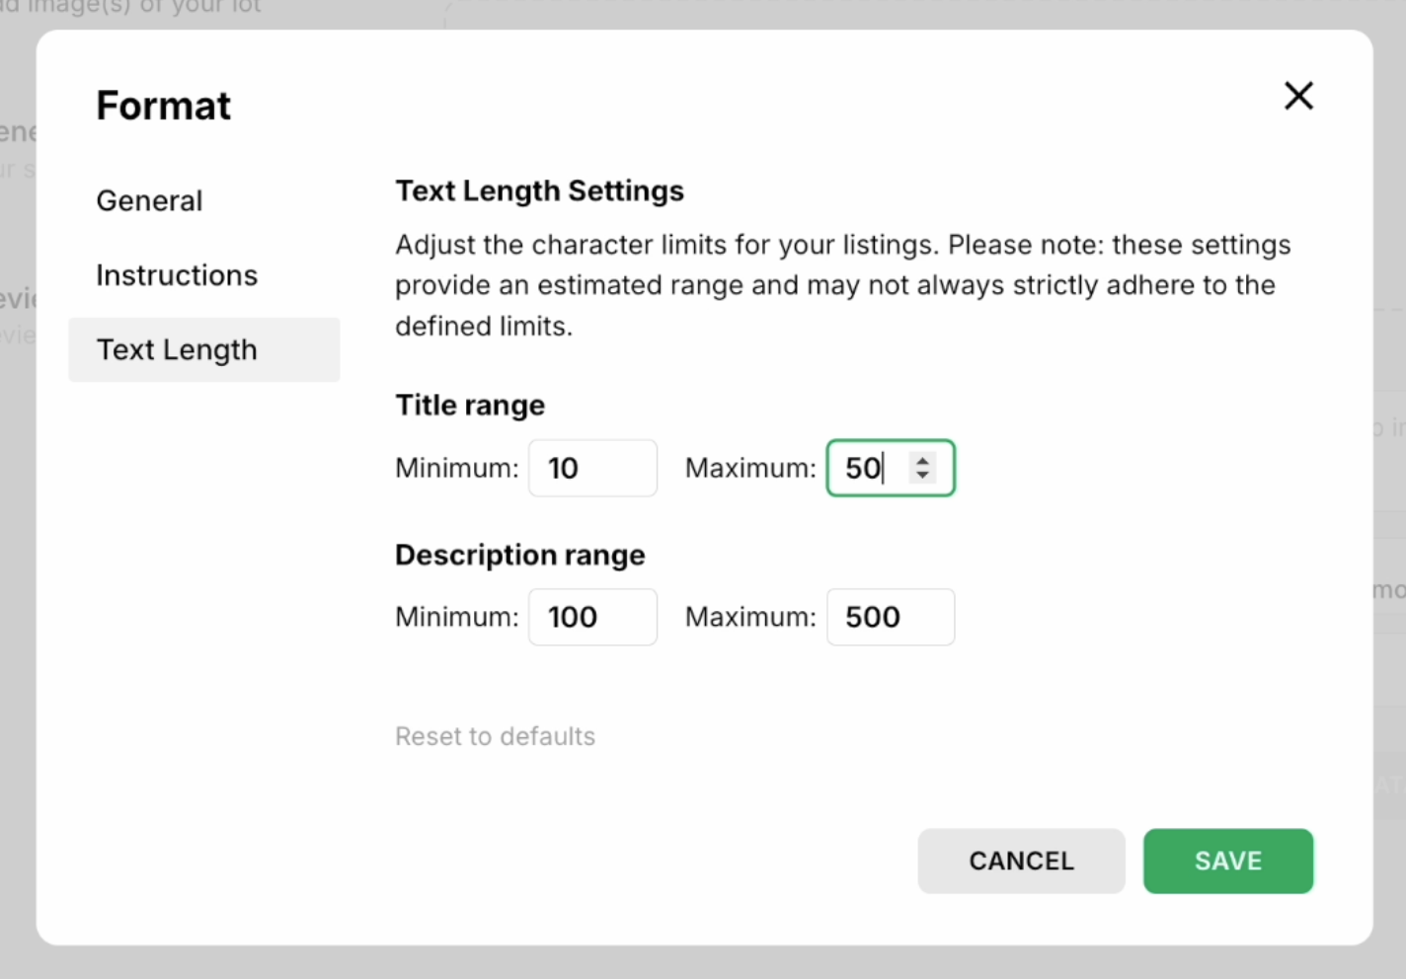Close the Format dialog with the X icon
This screenshot has height=979, width=1406.
click(1298, 96)
